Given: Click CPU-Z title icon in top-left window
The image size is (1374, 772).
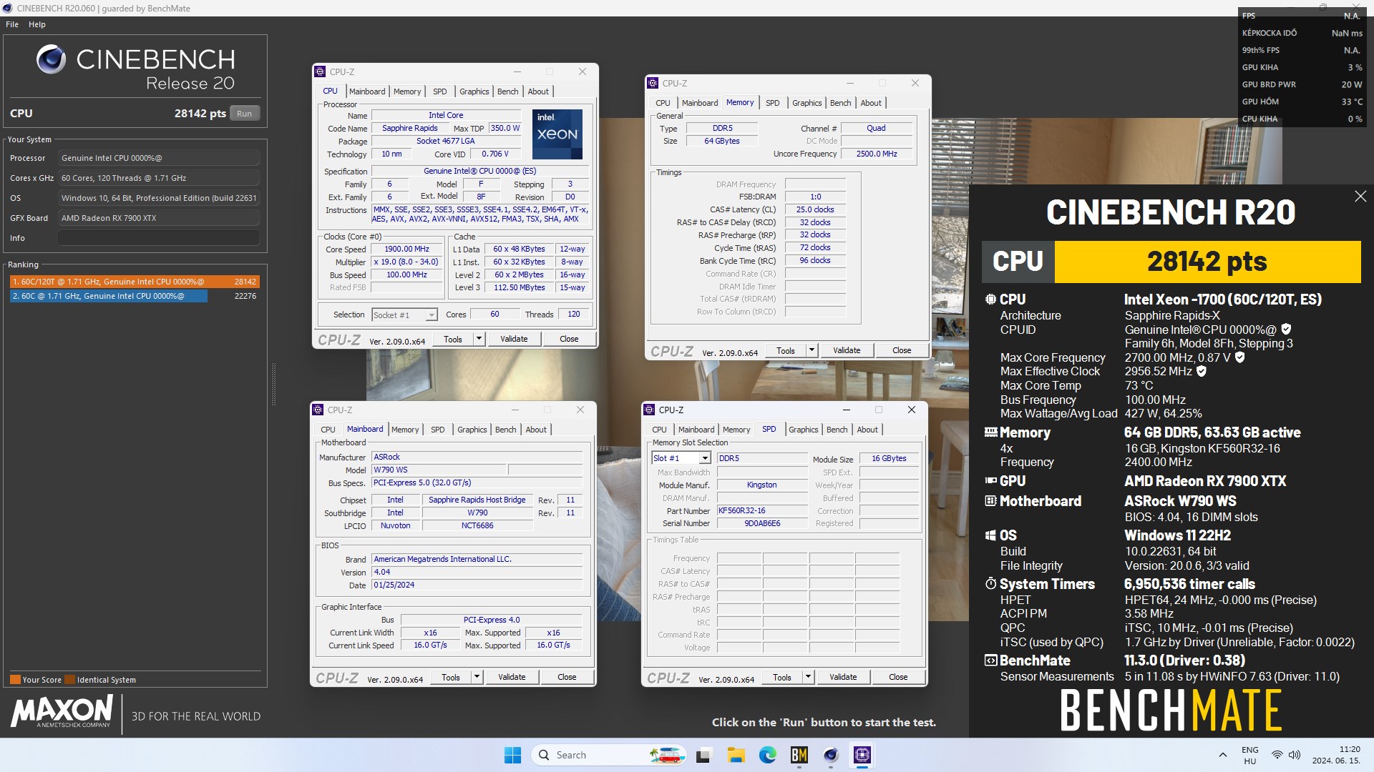Looking at the screenshot, I should [x=320, y=72].
